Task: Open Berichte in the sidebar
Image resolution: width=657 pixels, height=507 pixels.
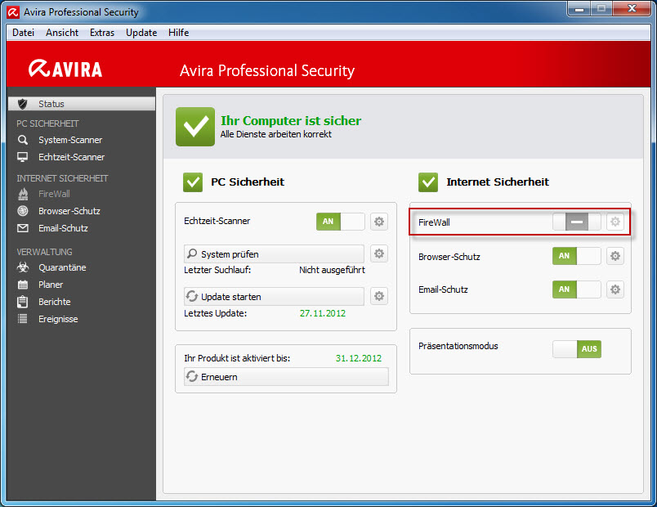Action: (x=54, y=302)
